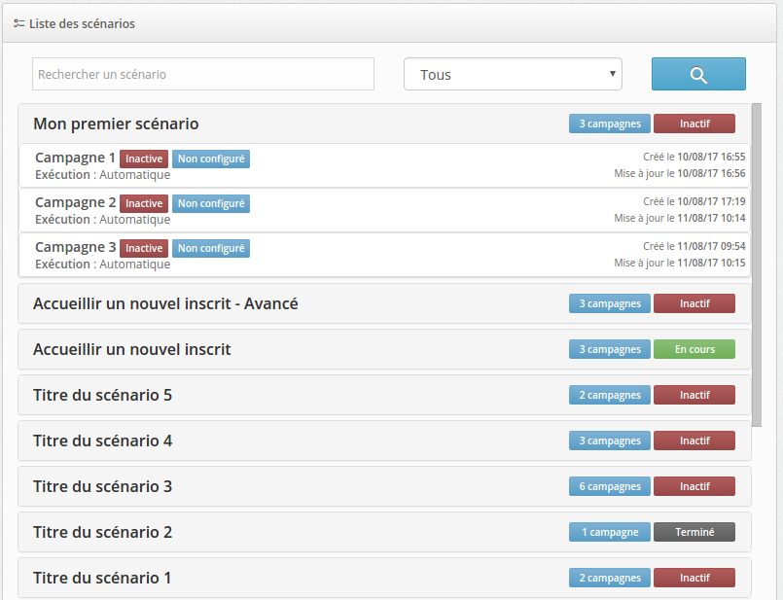Open the Campagne 1 entry

point(75,158)
